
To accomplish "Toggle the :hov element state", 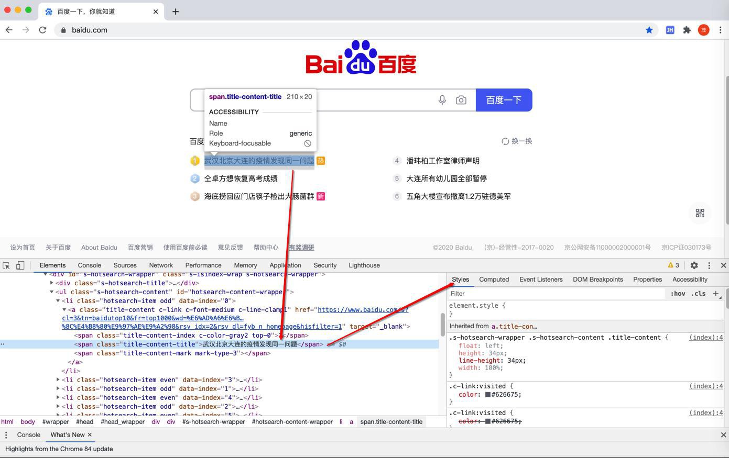I will point(678,294).
